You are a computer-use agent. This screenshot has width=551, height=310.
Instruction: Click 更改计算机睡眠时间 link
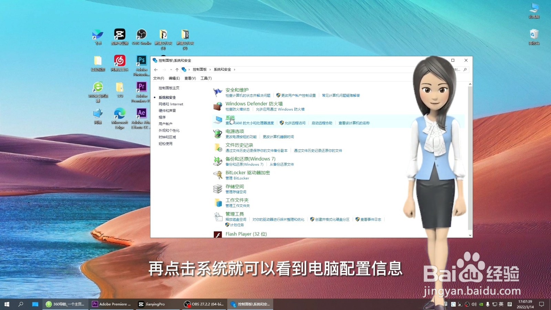[278, 137]
